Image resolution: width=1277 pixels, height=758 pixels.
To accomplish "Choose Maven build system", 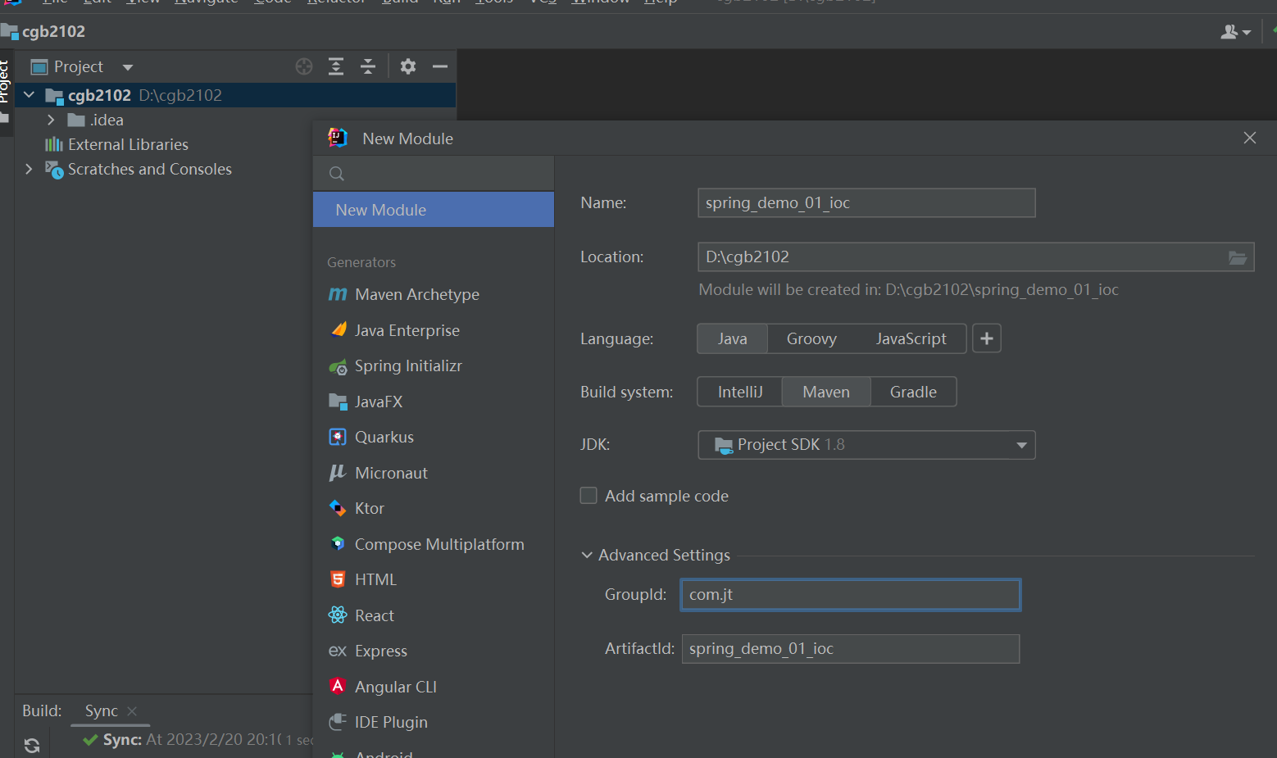I will point(826,392).
